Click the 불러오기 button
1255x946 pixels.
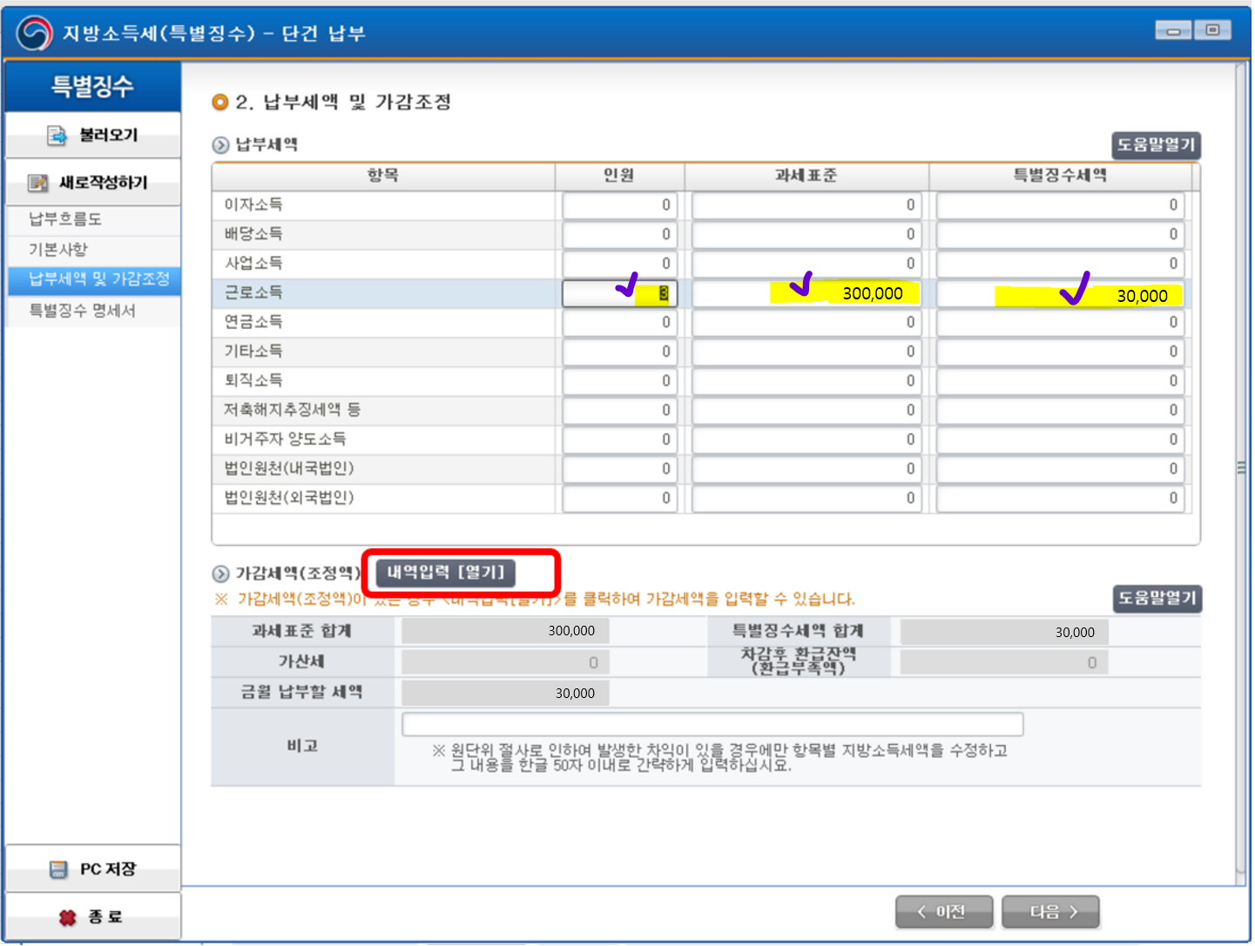tap(93, 135)
